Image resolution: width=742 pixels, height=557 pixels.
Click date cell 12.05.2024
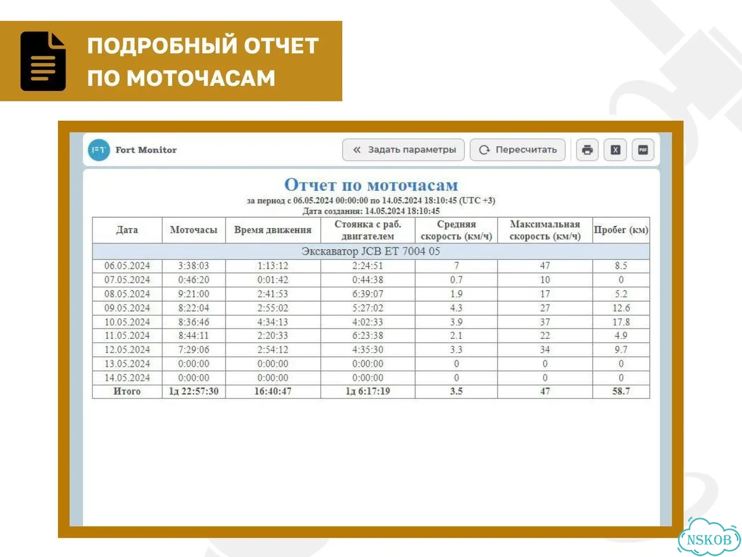coord(127,349)
